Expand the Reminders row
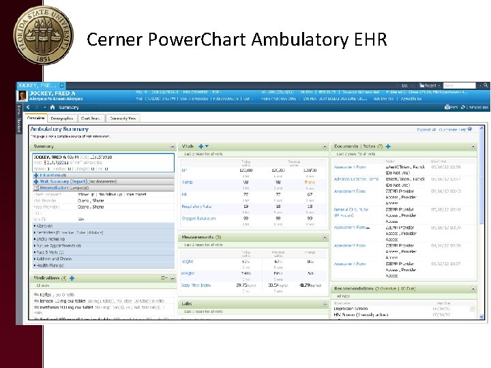Image resolution: width=491 pixels, height=368 pixels. (104, 232)
